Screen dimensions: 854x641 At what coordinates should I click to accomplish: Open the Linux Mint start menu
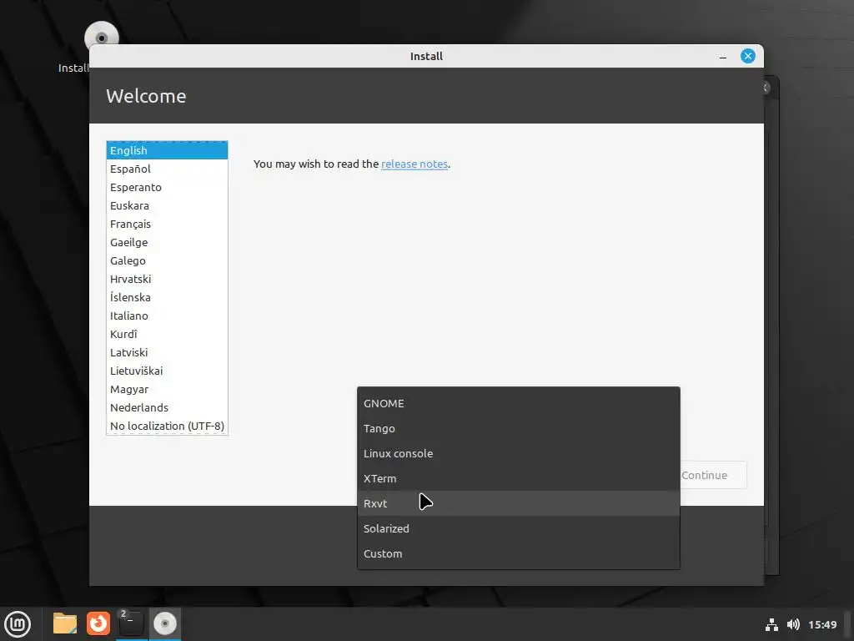[18, 624]
